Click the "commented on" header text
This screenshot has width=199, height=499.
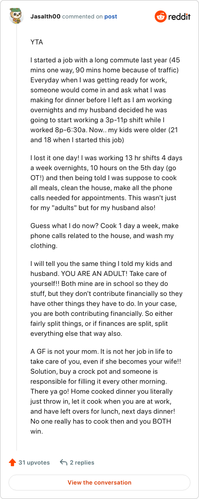point(83,16)
